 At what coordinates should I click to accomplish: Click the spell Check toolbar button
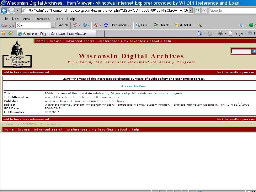coord(161,25)
